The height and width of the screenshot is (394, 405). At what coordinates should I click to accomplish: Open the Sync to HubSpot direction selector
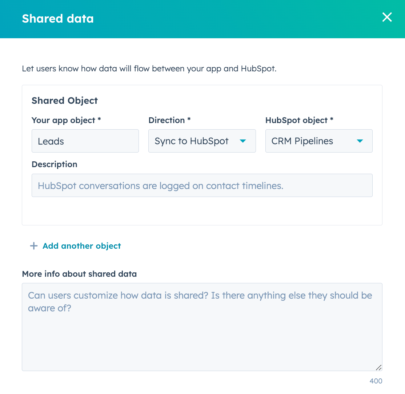tap(202, 141)
